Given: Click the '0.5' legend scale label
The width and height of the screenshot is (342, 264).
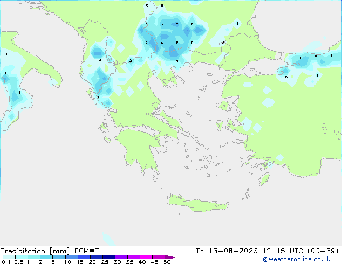Looking at the screenshot, I should coord(19,262).
